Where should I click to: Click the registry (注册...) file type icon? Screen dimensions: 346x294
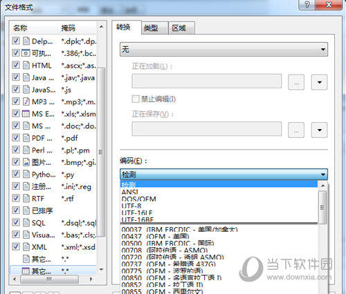tap(26, 186)
